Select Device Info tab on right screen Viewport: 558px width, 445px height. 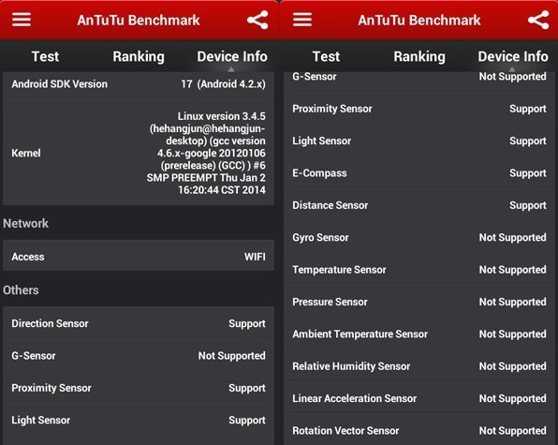513,56
